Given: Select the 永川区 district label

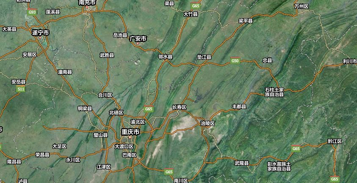Looking at the screenshot, I should (73, 160).
